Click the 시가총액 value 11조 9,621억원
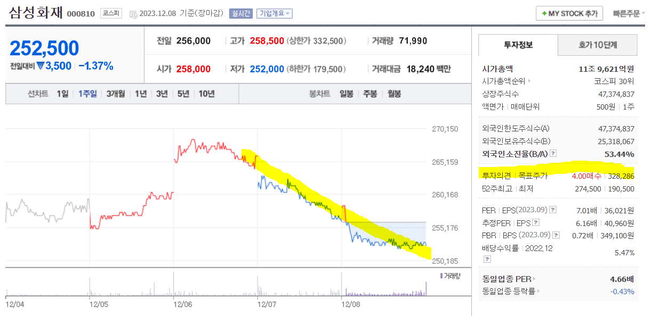The height and width of the screenshot is (316, 660). click(x=606, y=69)
